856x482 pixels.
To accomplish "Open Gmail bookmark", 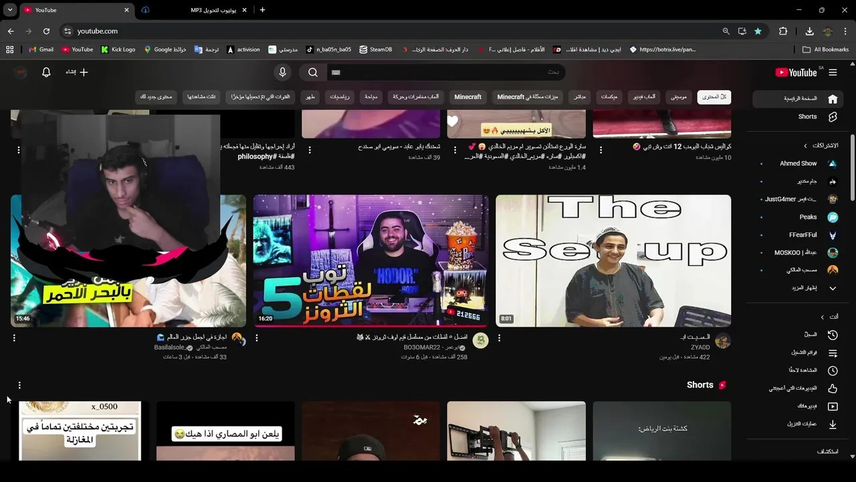I will (41, 50).
